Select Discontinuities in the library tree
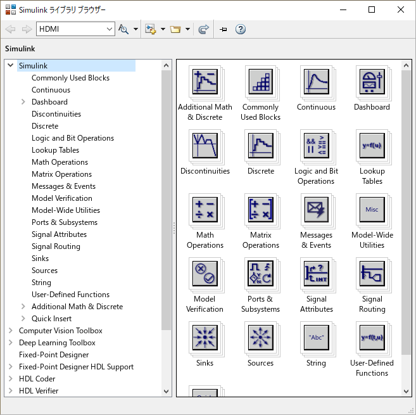416x415 pixels. 56,114
